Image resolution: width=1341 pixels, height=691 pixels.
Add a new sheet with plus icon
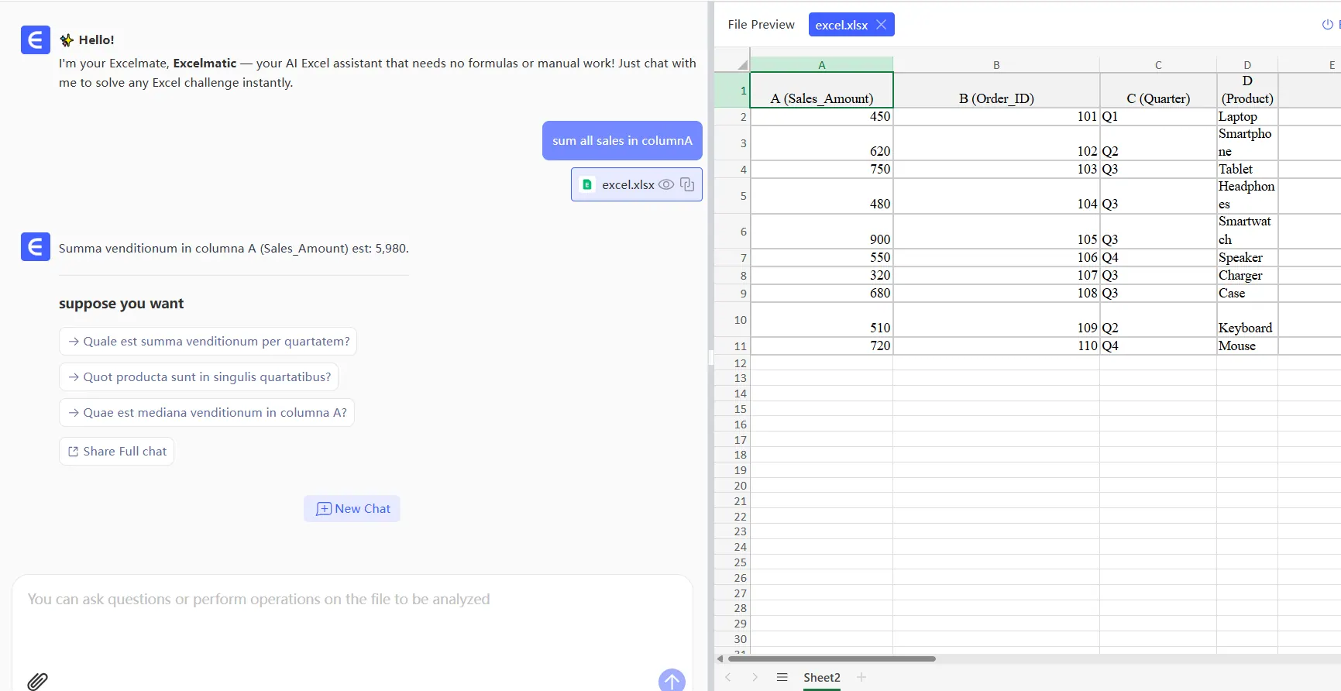point(861,677)
